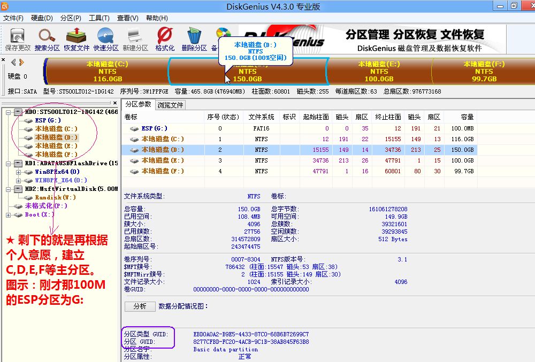
Task: Click the backup icon beside 删除分区
Action: (x=223, y=33)
